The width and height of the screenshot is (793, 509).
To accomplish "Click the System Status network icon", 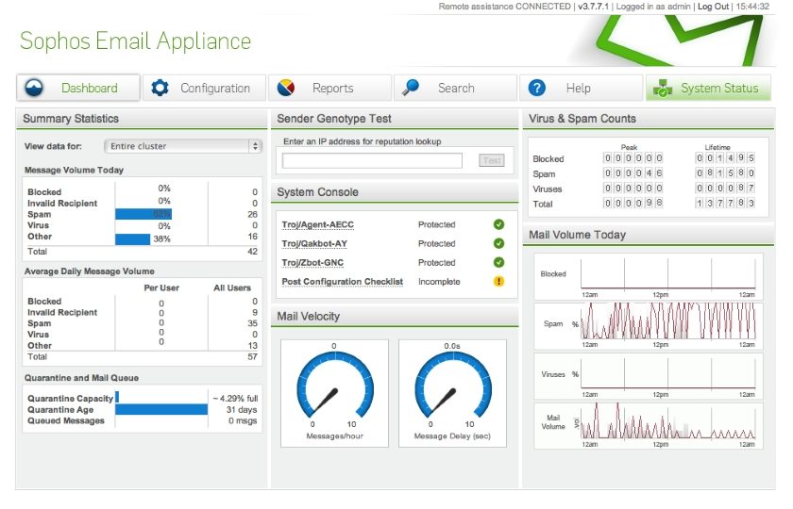I will coord(662,89).
